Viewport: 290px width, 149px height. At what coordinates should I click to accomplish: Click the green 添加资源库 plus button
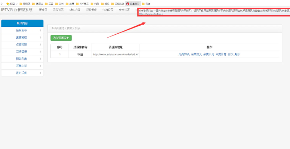(x=61, y=37)
